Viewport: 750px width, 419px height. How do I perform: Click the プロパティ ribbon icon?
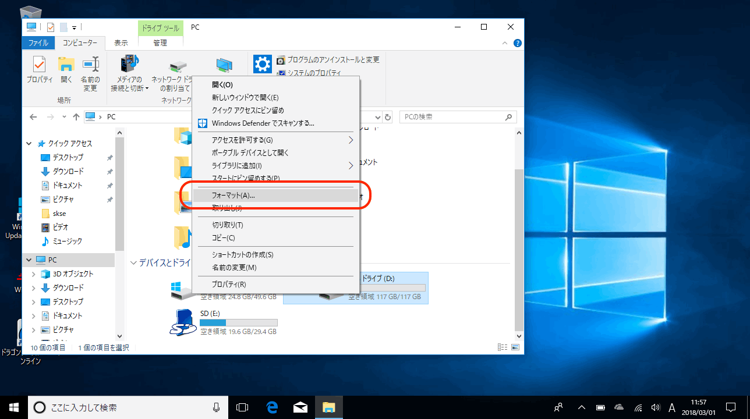point(39,71)
